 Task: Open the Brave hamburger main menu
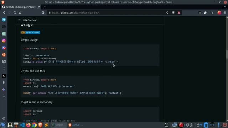click(x=225, y=13)
